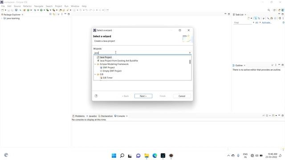Click the New Java Class toolbar icon
The image size is (285, 160).
click(x=28, y=10)
